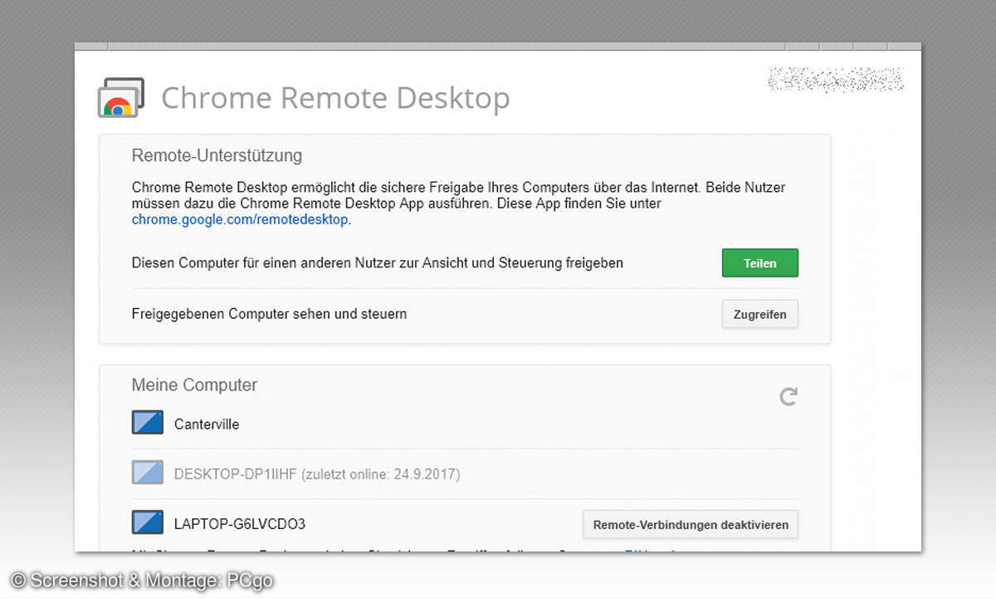The height and width of the screenshot is (598, 996).
Task: Click the LAPTOP-G6LVCDO3 computer icon
Action: pos(148,523)
